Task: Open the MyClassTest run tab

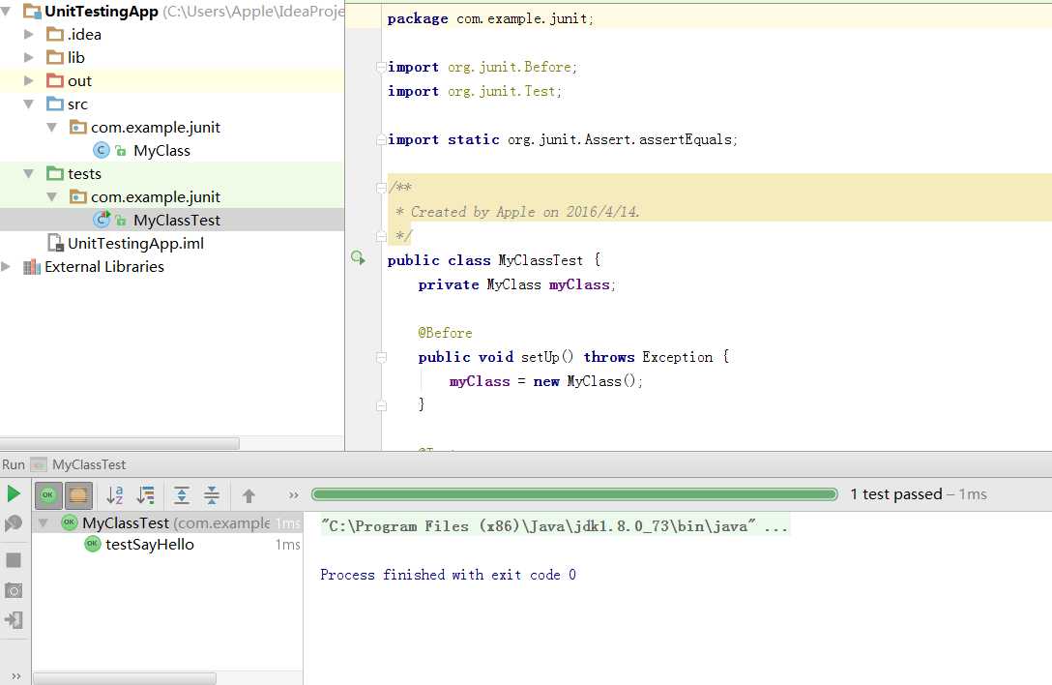Action: tap(89, 464)
